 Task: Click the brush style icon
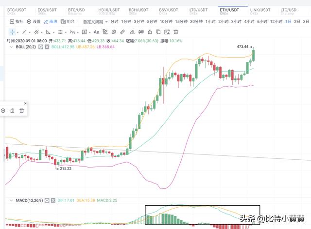105,32
